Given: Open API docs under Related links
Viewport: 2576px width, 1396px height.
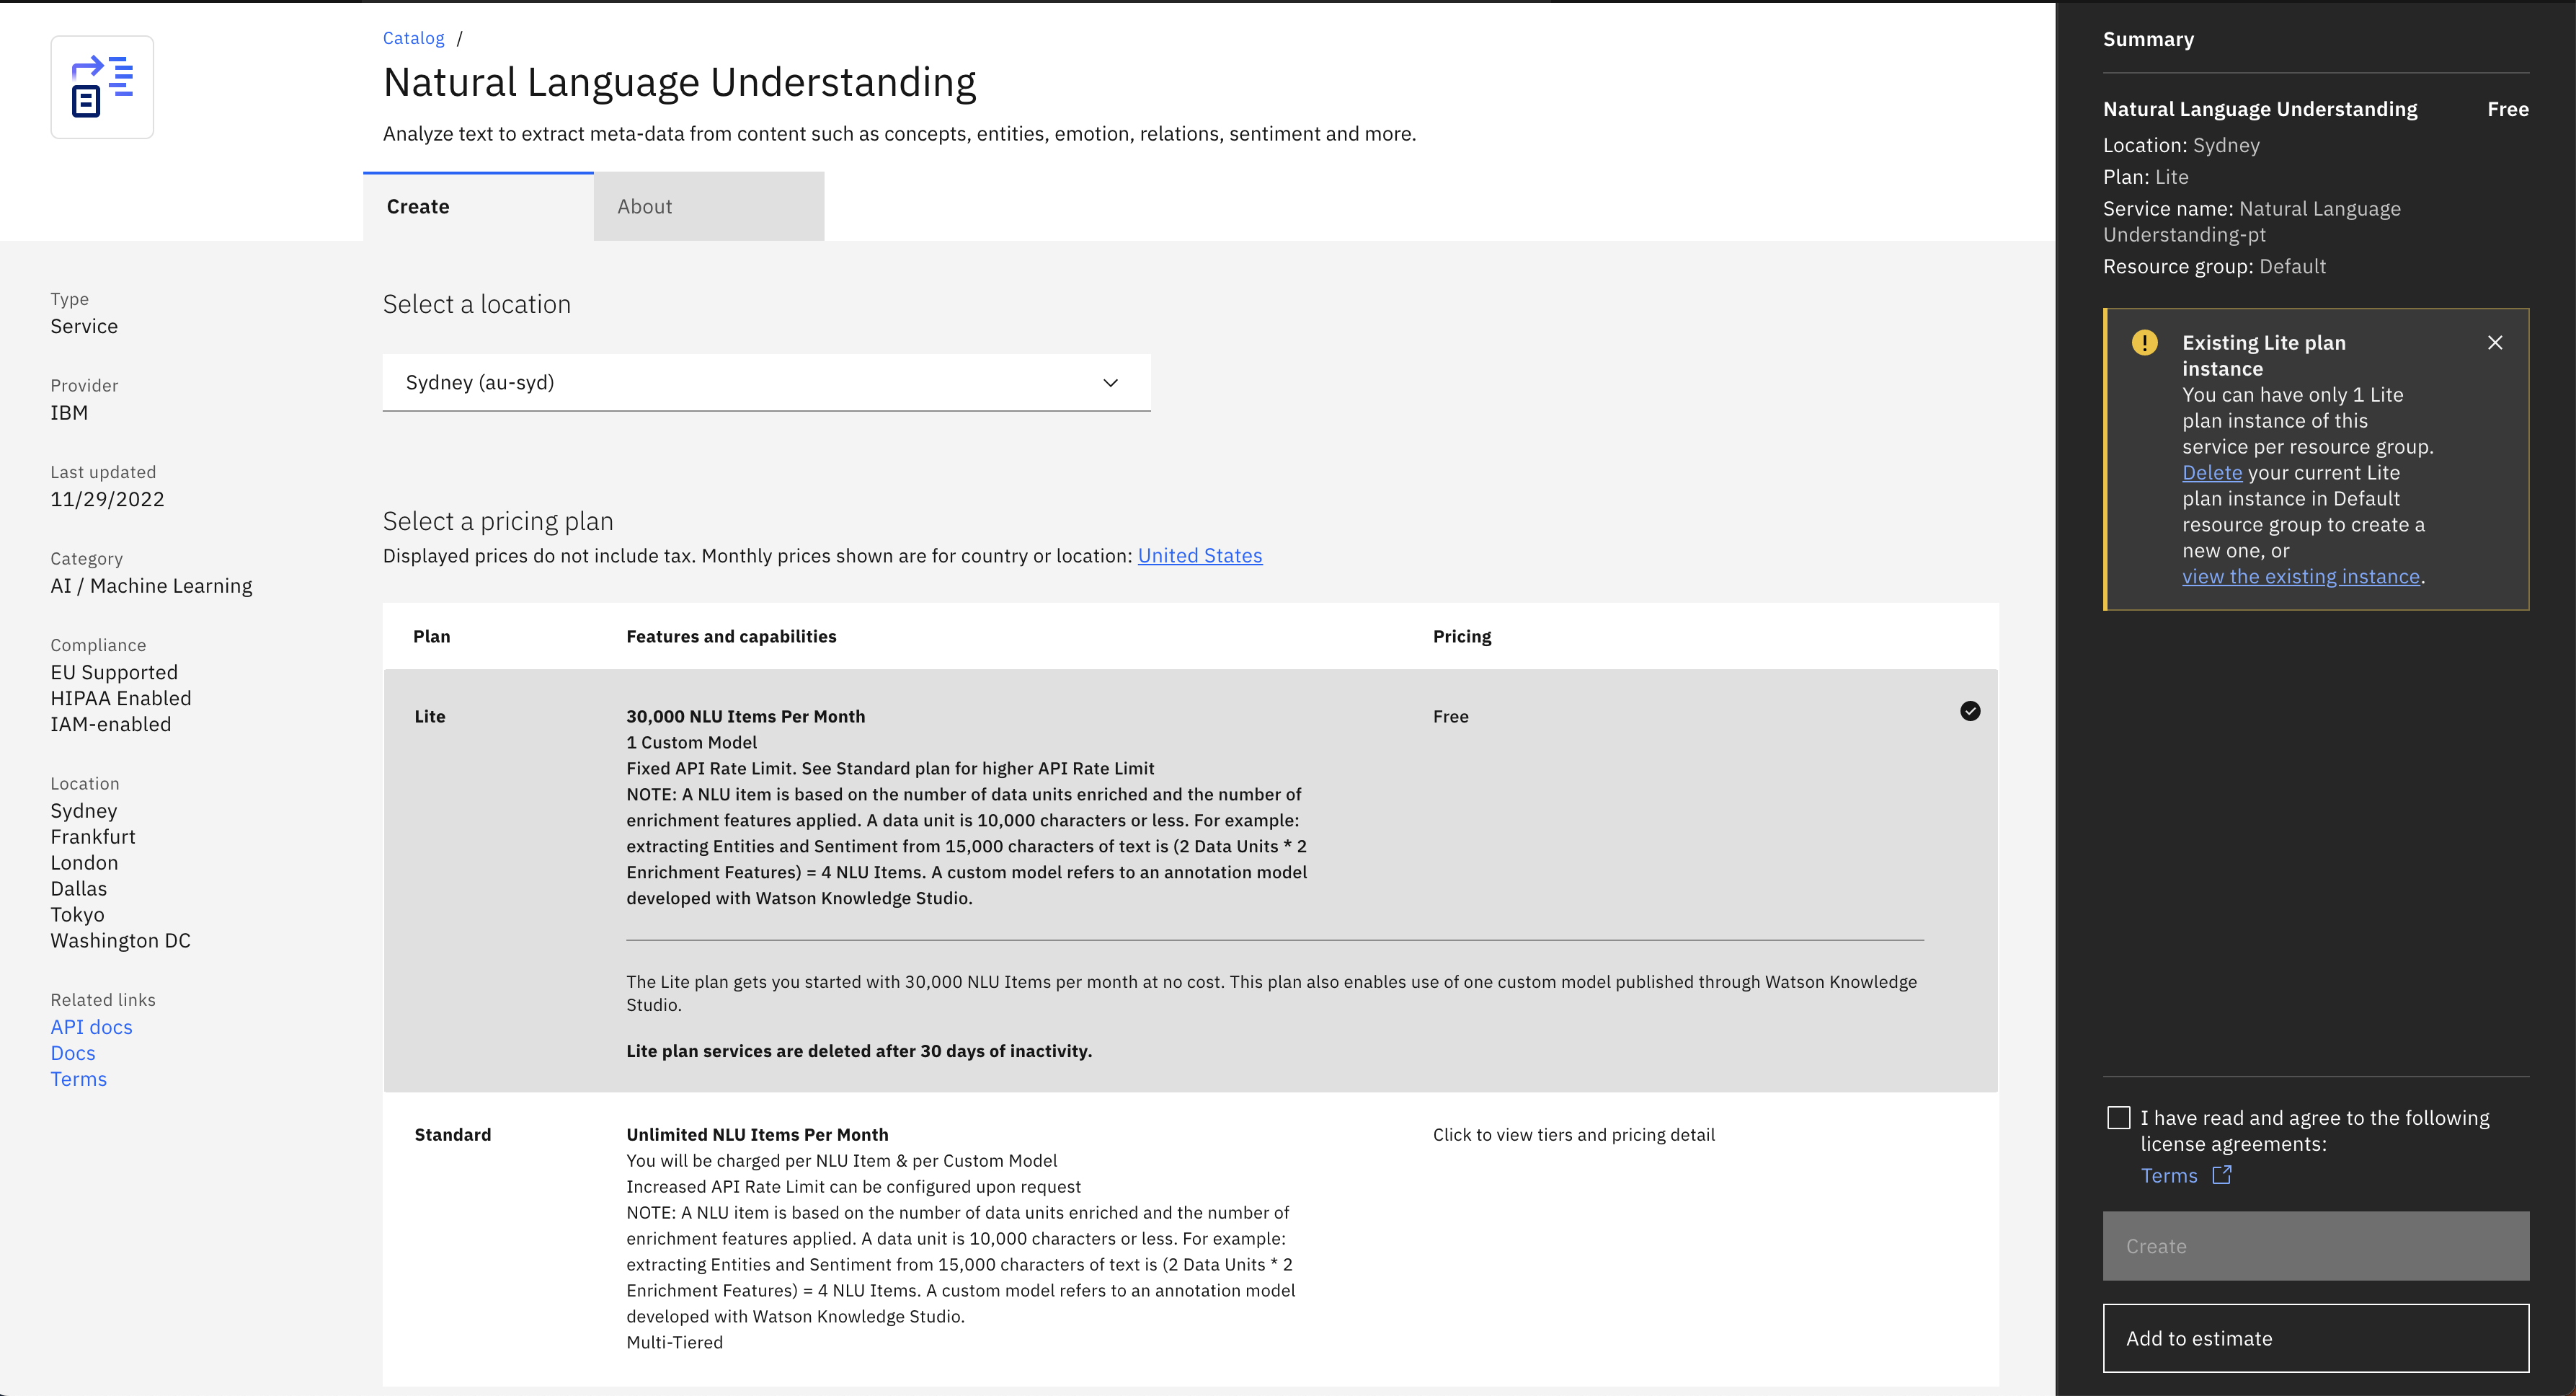Looking at the screenshot, I should tap(91, 1027).
